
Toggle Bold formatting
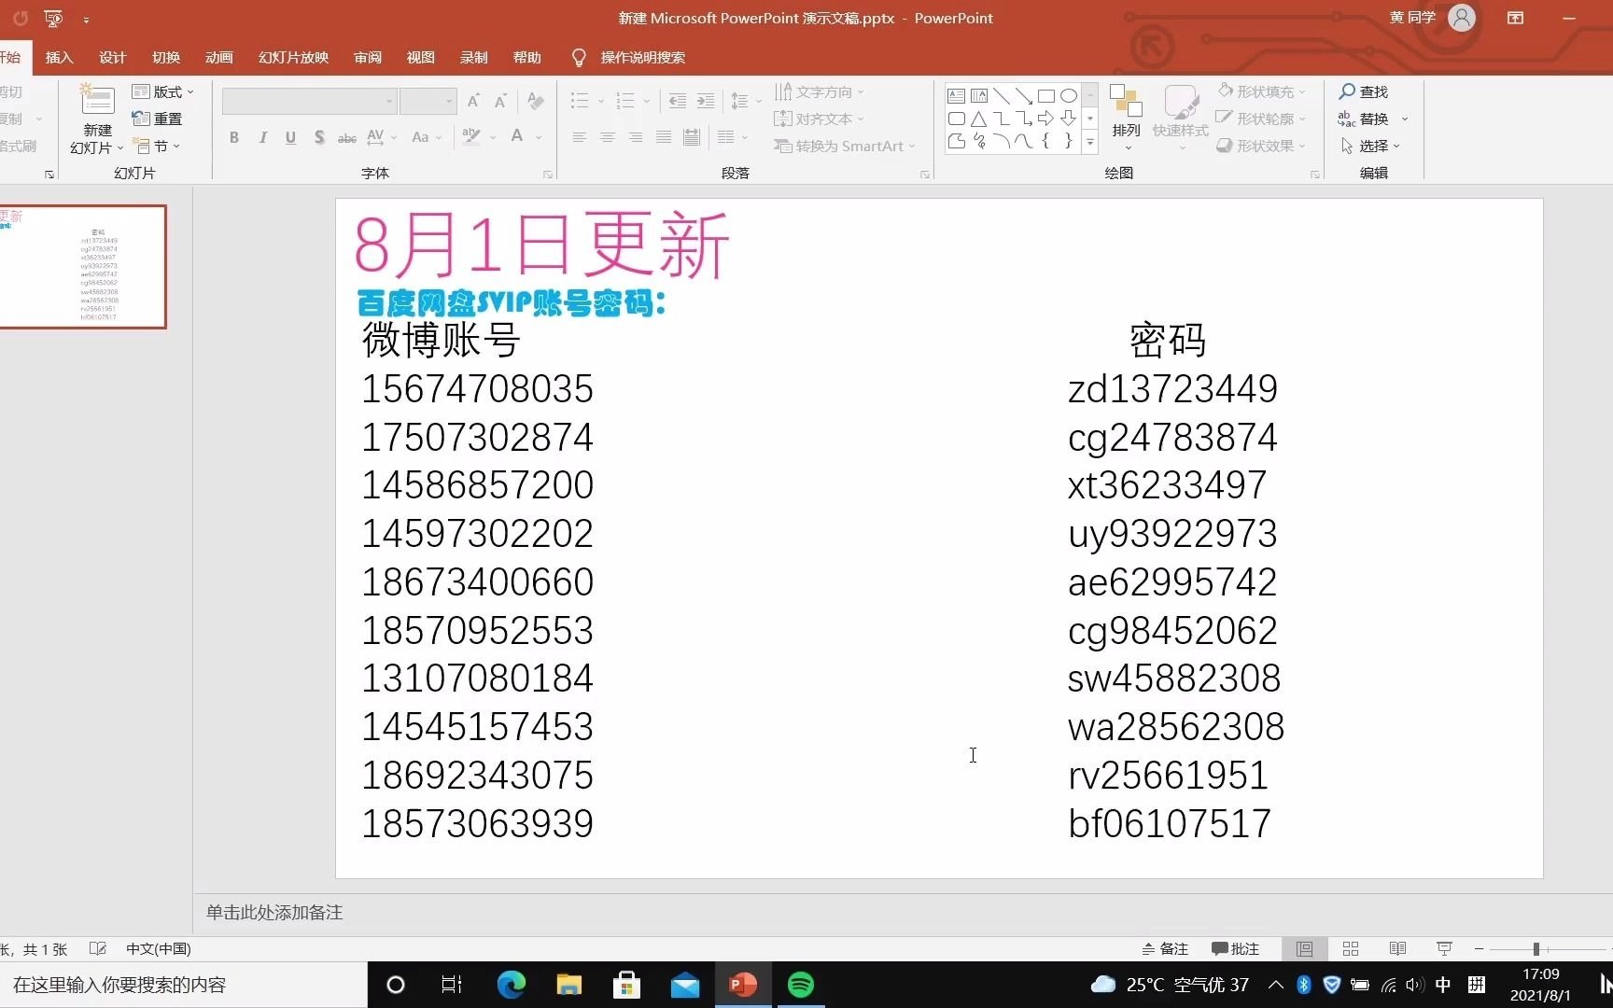coord(234,137)
